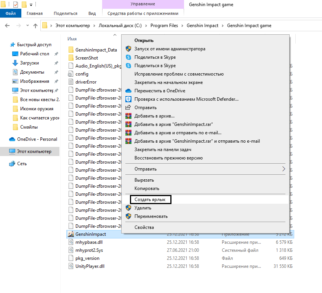
Task: Expand chevron after Program Files breadcrumb
Action: pyautogui.click(x=182, y=26)
